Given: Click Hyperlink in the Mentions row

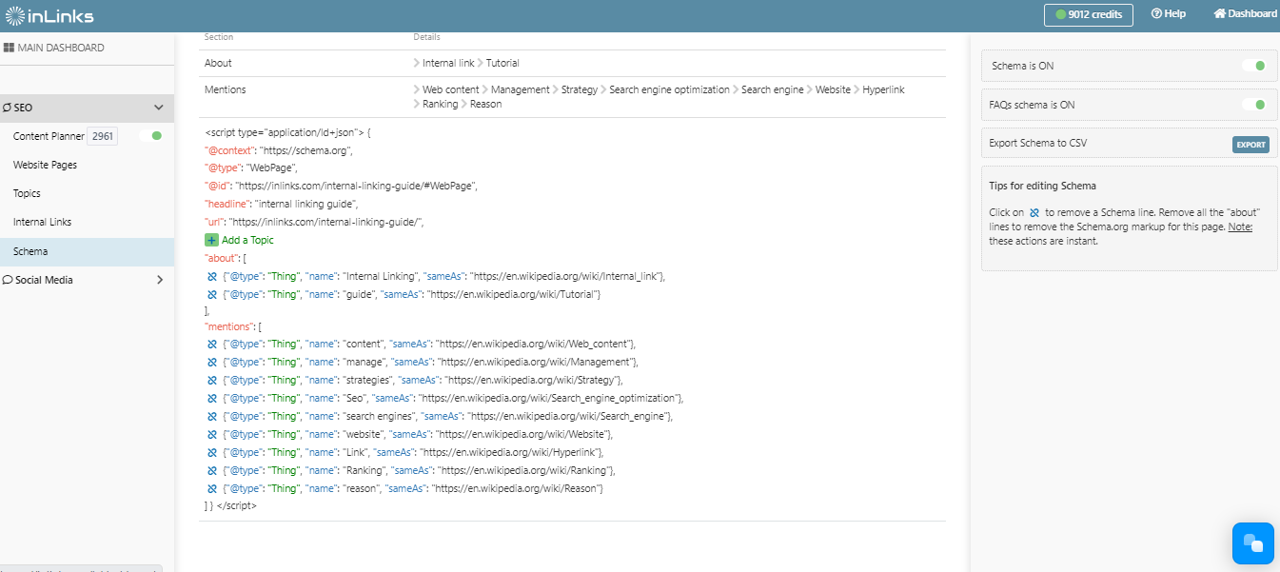Looking at the screenshot, I should click(x=883, y=89).
